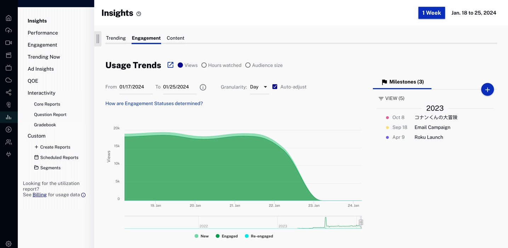Click the 1 Week button
This screenshot has height=248, width=508.
click(432, 13)
